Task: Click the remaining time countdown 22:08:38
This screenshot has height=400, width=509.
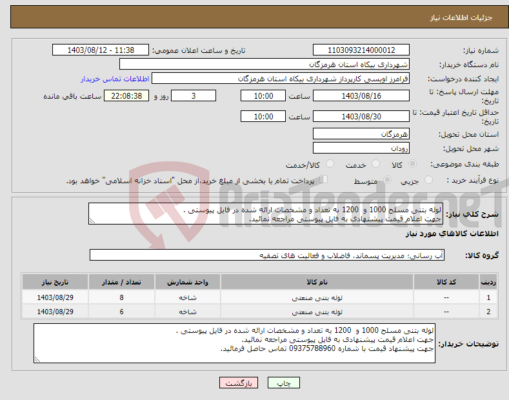Action: pyautogui.click(x=126, y=95)
